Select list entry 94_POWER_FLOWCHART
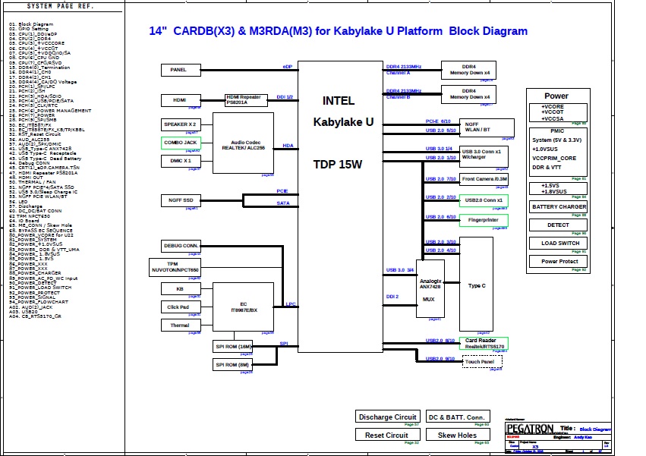Viewport: 646px width, 456px height. 39,302
